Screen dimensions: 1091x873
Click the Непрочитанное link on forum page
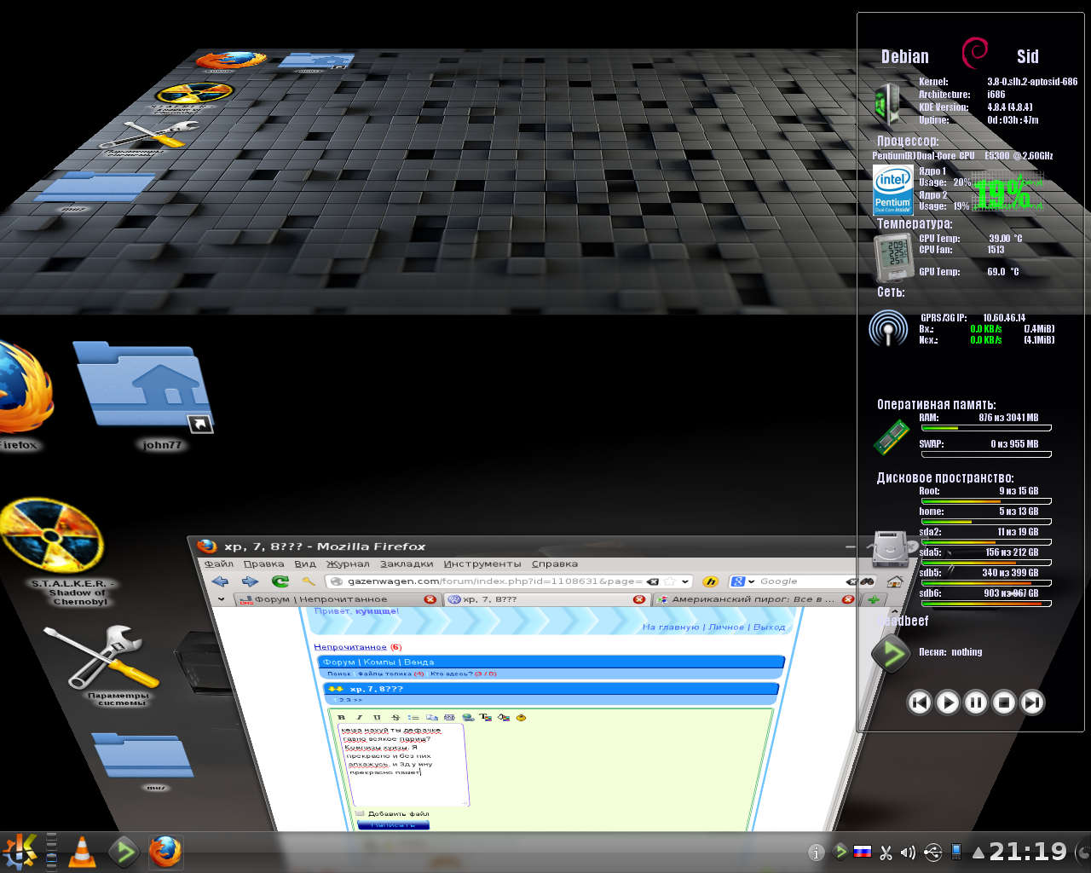pyautogui.click(x=349, y=647)
